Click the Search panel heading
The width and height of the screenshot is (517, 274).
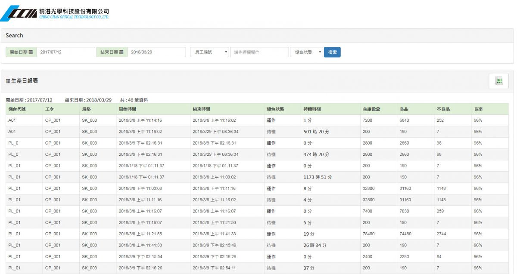coord(14,35)
